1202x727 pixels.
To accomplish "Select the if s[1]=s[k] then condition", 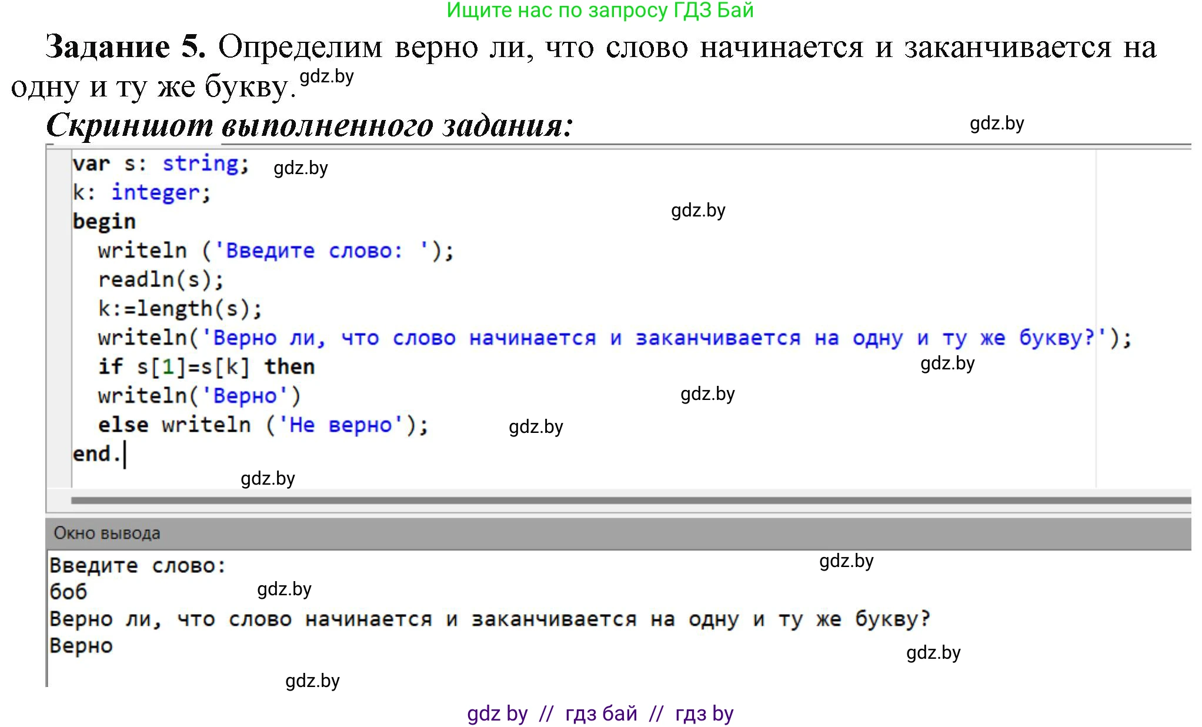I will point(205,366).
